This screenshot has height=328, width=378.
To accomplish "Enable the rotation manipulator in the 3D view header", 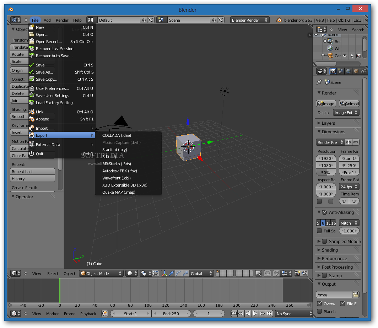I will pyautogui.click(x=178, y=273).
